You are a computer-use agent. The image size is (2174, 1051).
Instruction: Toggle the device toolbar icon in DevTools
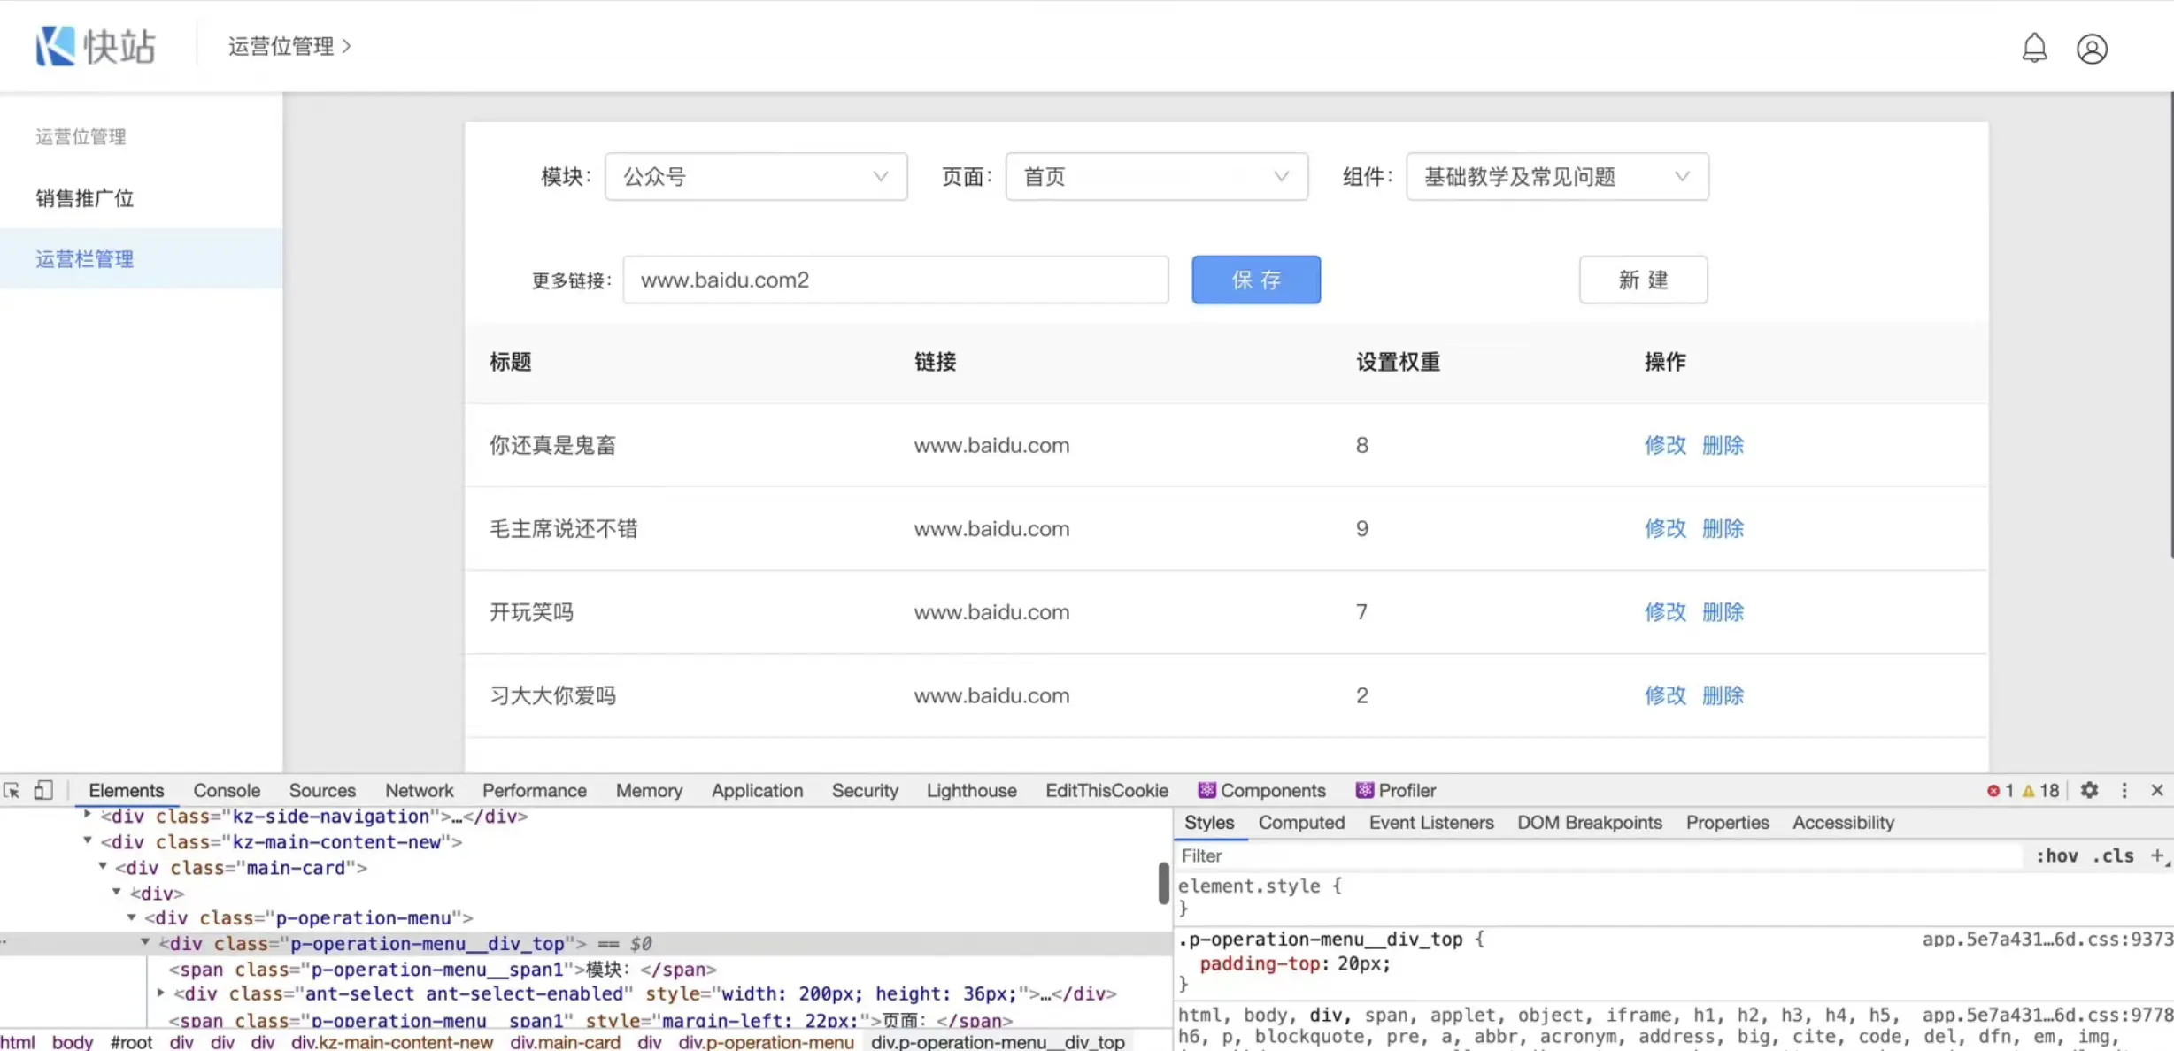coord(43,790)
